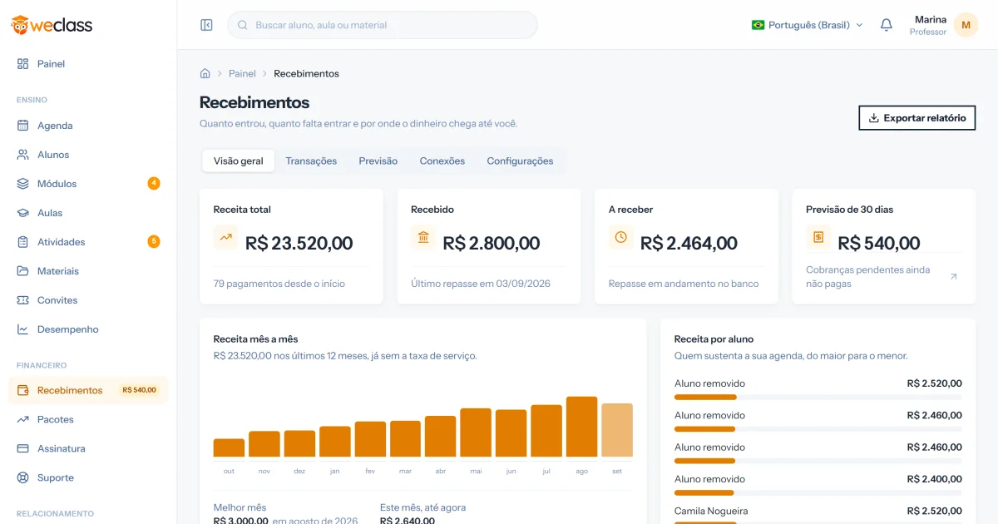Screen dimensions: 998x524
Task: Click the Atividades badge showing 5
Action: 154,241
